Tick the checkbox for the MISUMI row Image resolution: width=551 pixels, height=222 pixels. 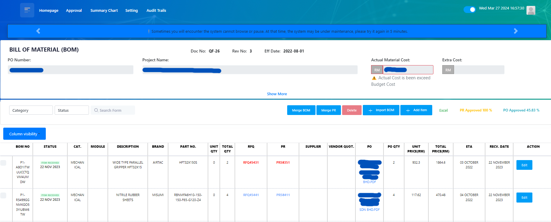3,195
